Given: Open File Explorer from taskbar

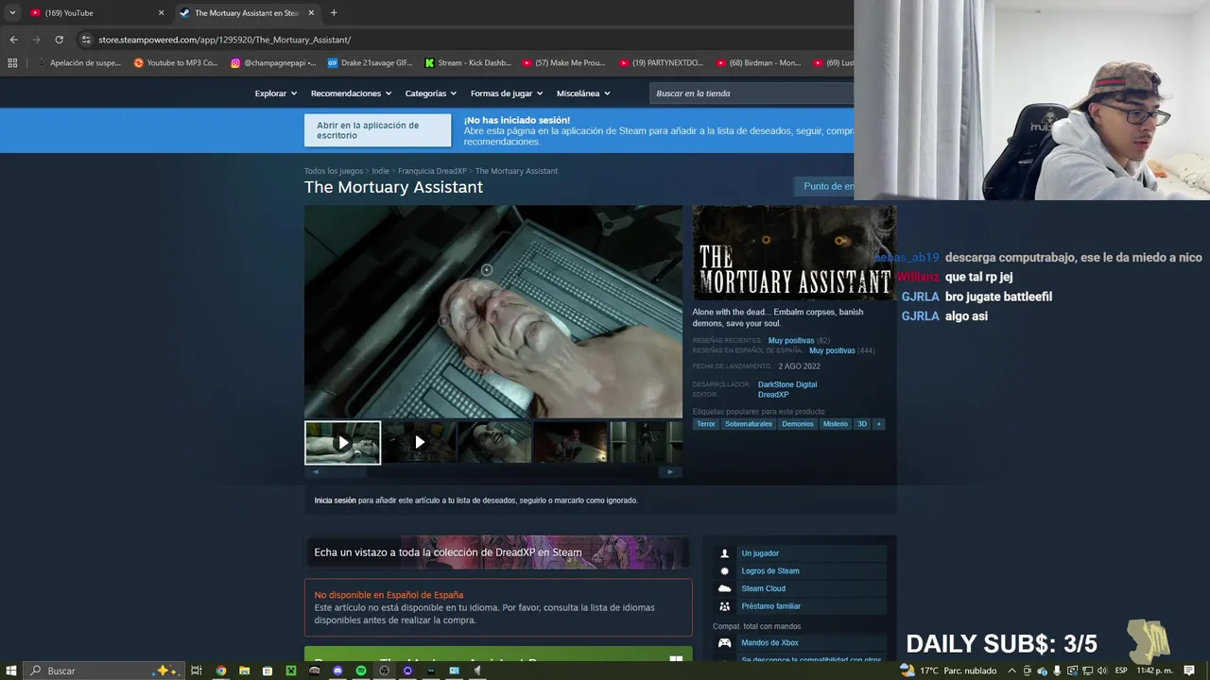Looking at the screenshot, I should 244,671.
